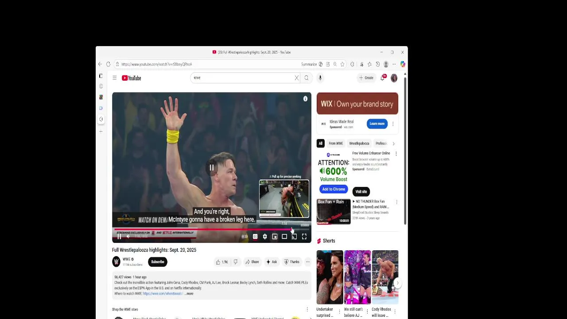Open the wwe.com where to watch link
The image size is (567, 319).
tap(163, 294)
